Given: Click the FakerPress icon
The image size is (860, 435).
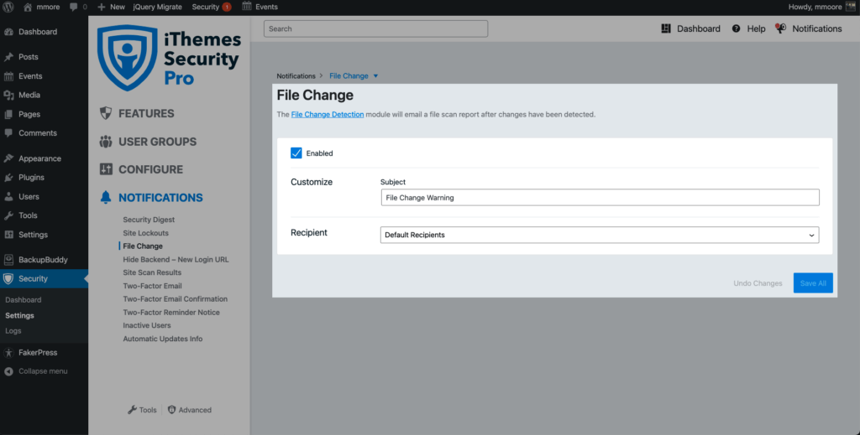Looking at the screenshot, I should tap(8, 353).
